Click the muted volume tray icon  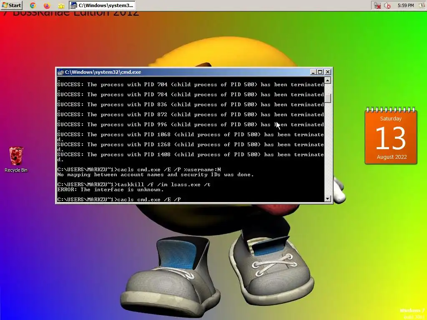387,5
